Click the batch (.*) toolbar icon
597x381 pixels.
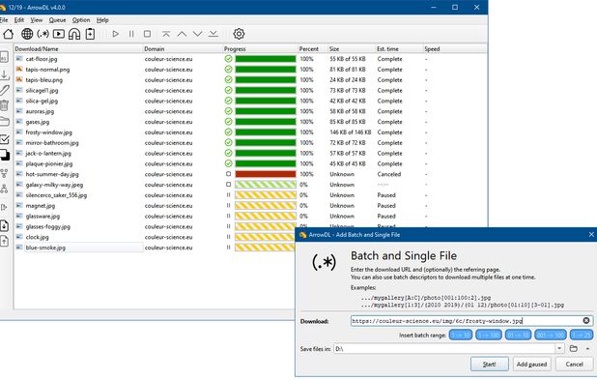tap(43, 34)
